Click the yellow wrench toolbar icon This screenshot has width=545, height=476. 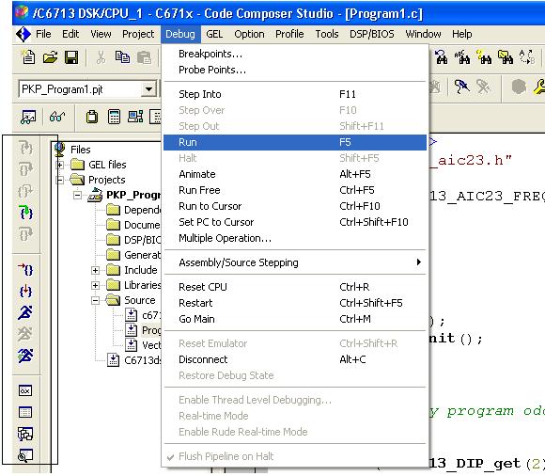539,87
